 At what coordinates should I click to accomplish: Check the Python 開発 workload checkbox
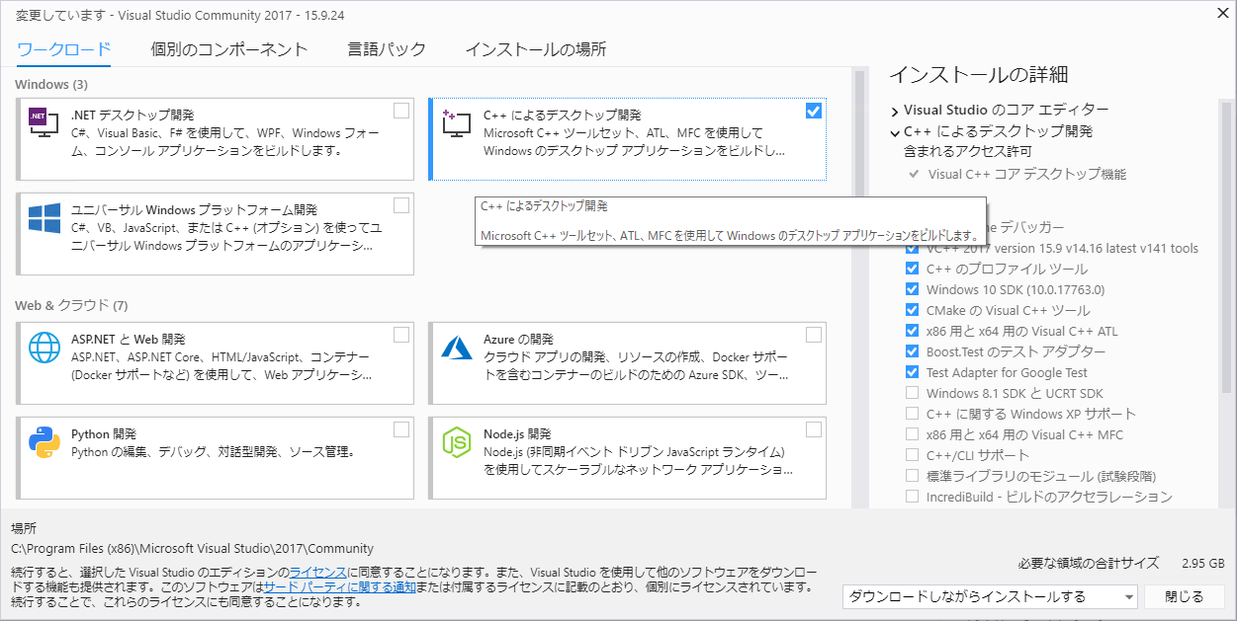point(401,429)
